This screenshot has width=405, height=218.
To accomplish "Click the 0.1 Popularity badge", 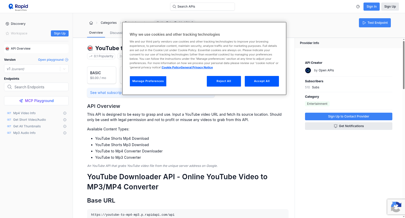I will click(x=101, y=56).
